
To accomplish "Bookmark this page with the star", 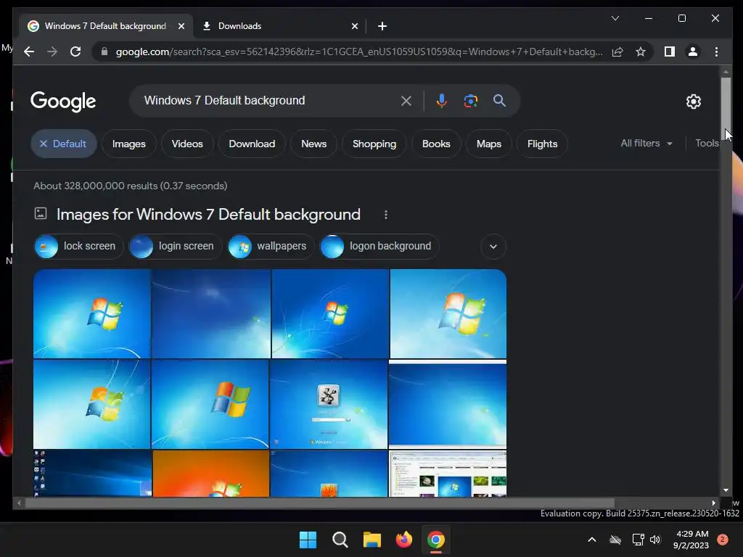I will point(641,51).
